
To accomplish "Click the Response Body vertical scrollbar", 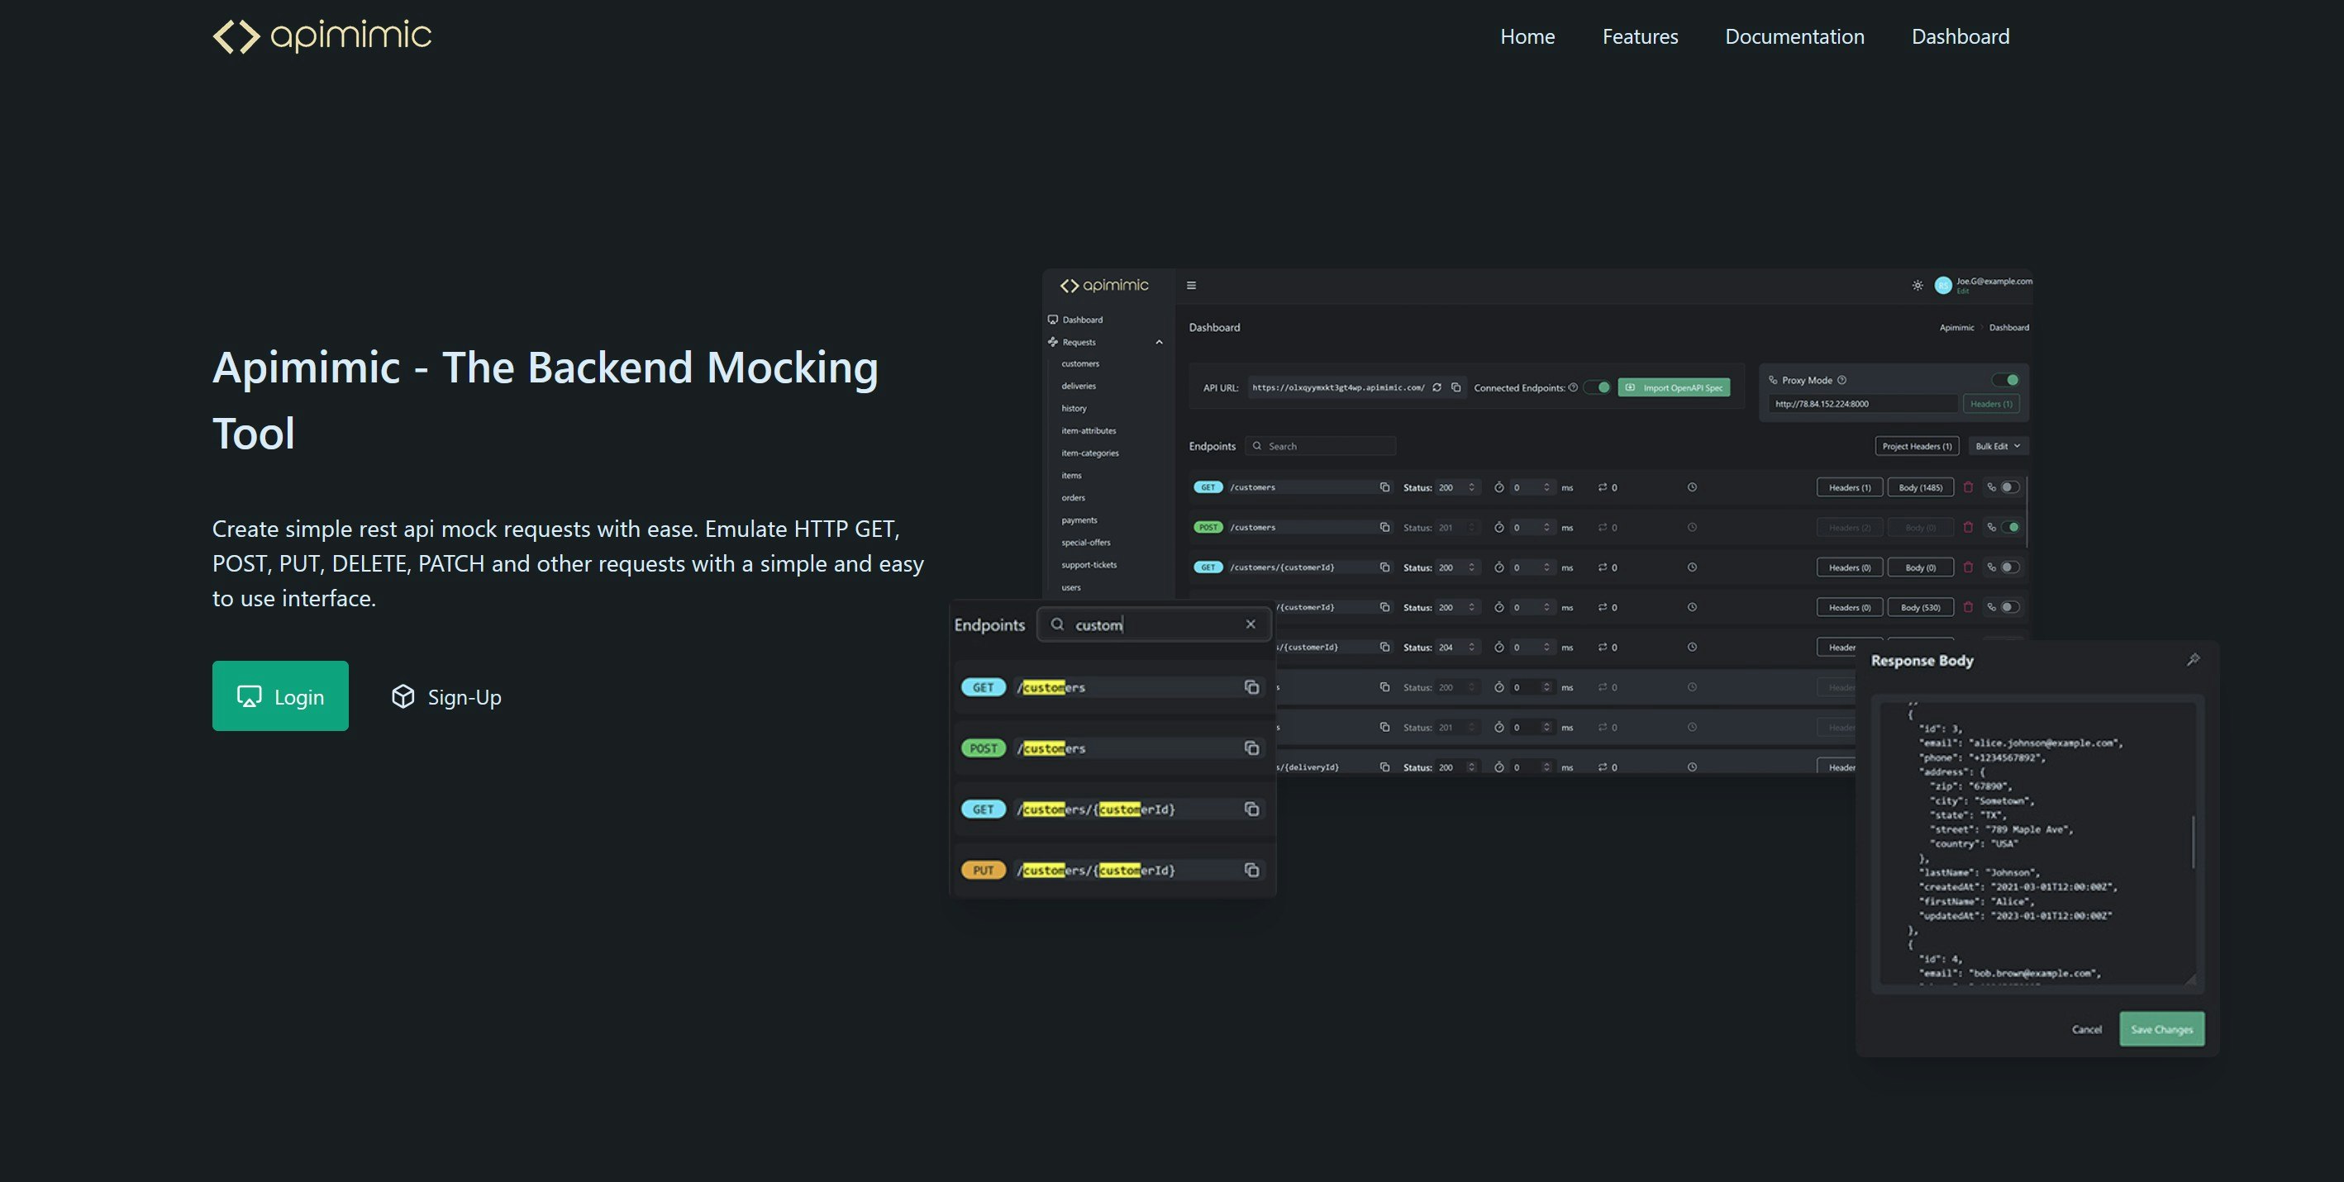I will pos(2192,841).
